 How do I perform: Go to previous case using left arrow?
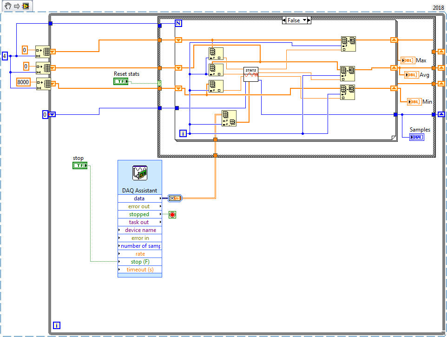(284, 20)
